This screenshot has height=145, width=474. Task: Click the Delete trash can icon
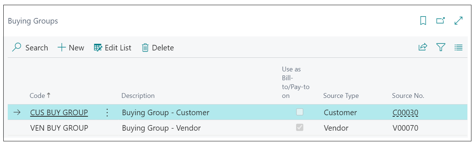[145, 47]
